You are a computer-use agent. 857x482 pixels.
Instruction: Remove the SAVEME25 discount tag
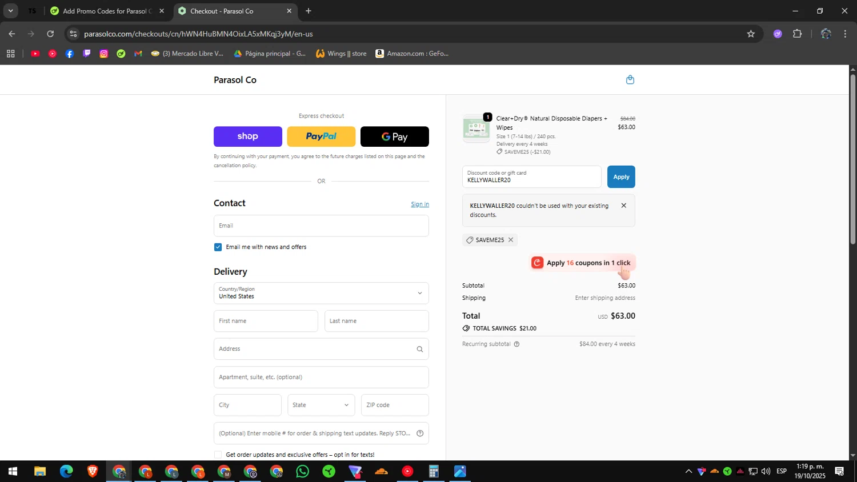coord(511,240)
